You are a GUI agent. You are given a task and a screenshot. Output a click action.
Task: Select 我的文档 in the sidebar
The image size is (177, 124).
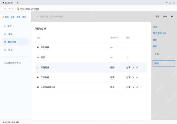point(16,42)
